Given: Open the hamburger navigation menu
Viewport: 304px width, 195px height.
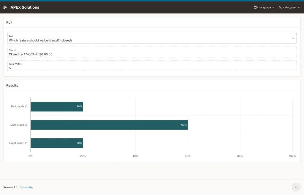Looking at the screenshot, I should pos(5,7).
